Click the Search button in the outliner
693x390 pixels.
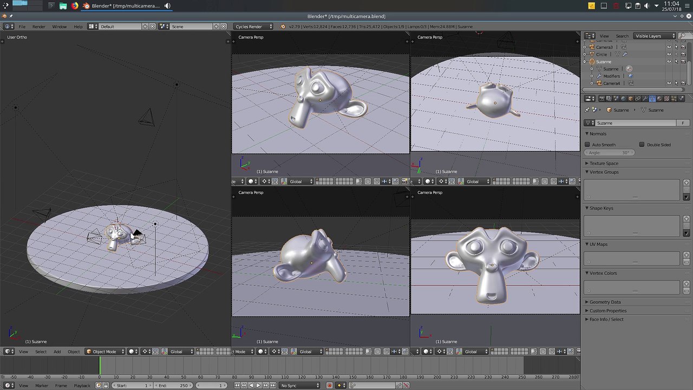click(622, 36)
